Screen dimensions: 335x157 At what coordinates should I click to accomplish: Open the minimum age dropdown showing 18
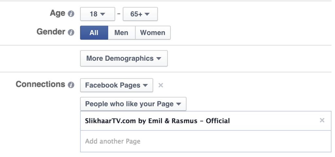pos(97,14)
